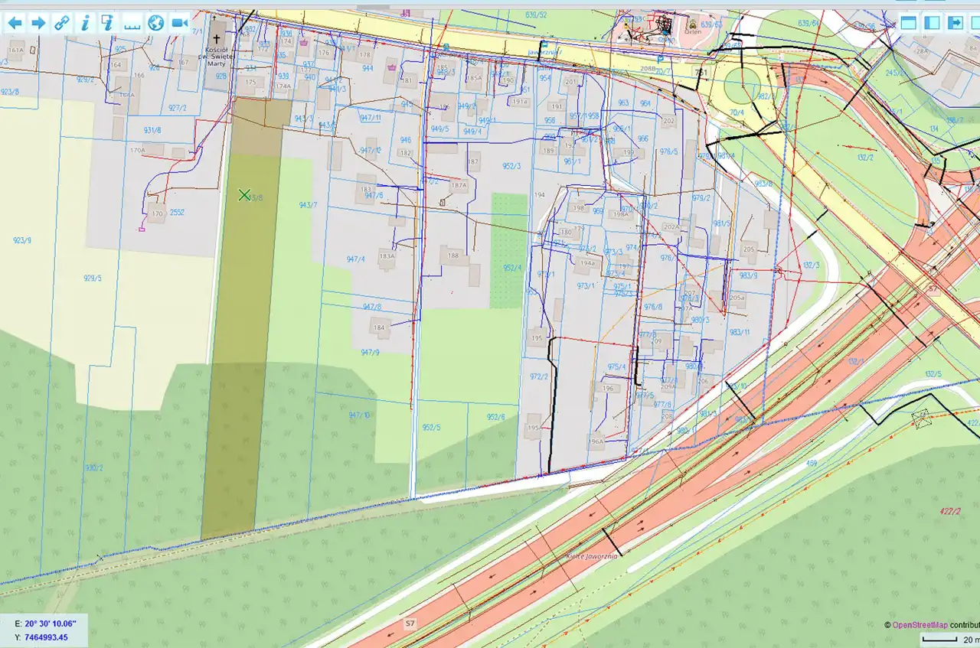Click the blue P parking symbol
Image resolution: width=980 pixels, height=648 pixels.
tap(660, 57)
